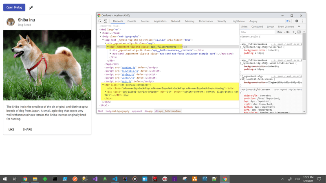
Task: Open the Lighthouse tab
Action: tap(238, 21)
